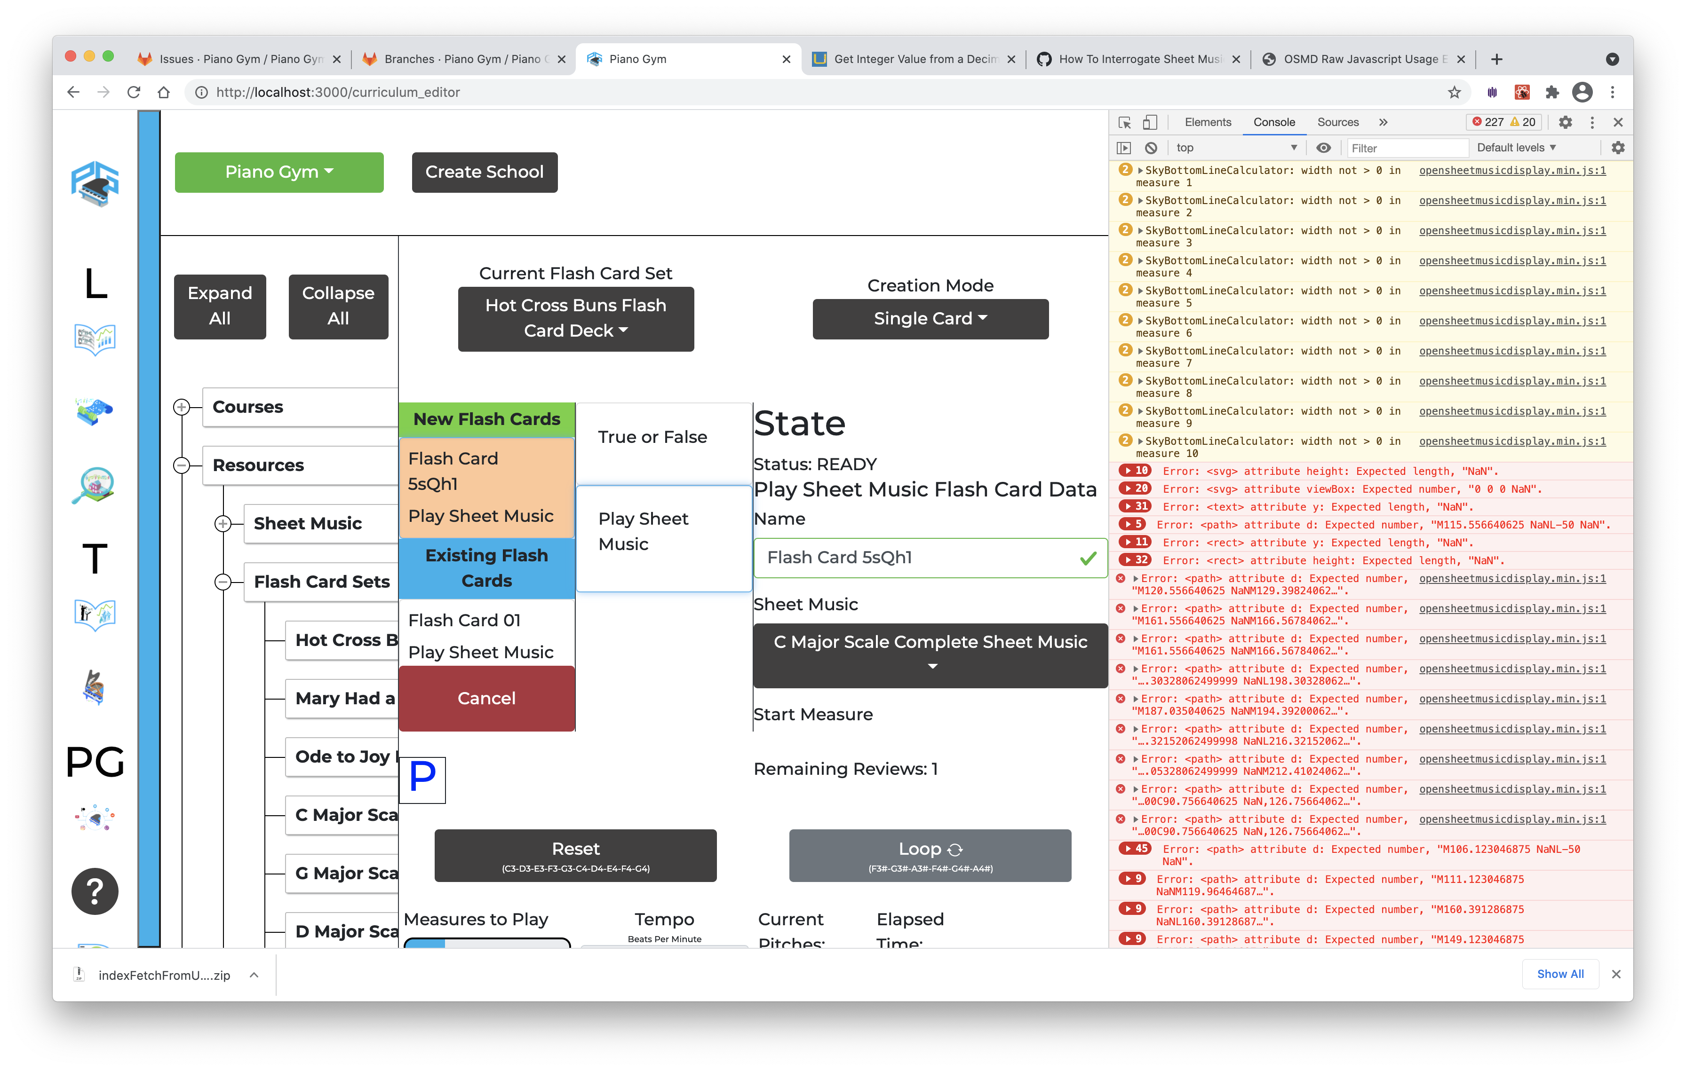Open the Hot Cross Buns Flash Card Deck dropdown
This screenshot has width=1686, height=1071.
[x=575, y=318]
